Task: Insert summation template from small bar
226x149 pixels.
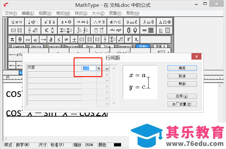Action: tap(113, 39)
